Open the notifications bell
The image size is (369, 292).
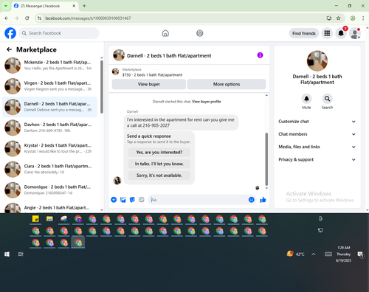point(341,33)
